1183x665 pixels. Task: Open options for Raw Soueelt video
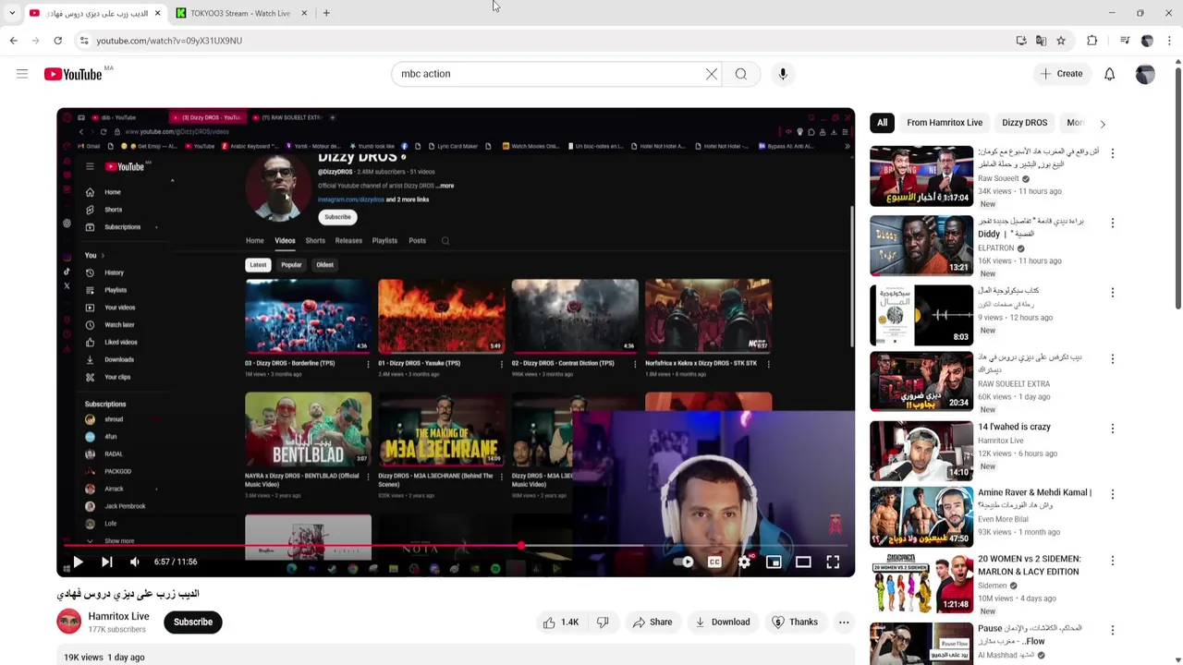pos(1112,153)
